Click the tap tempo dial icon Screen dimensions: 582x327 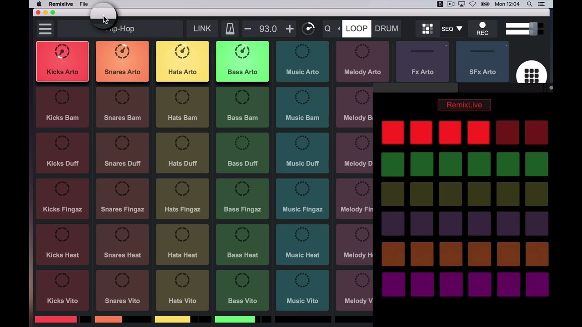[308, 29]
